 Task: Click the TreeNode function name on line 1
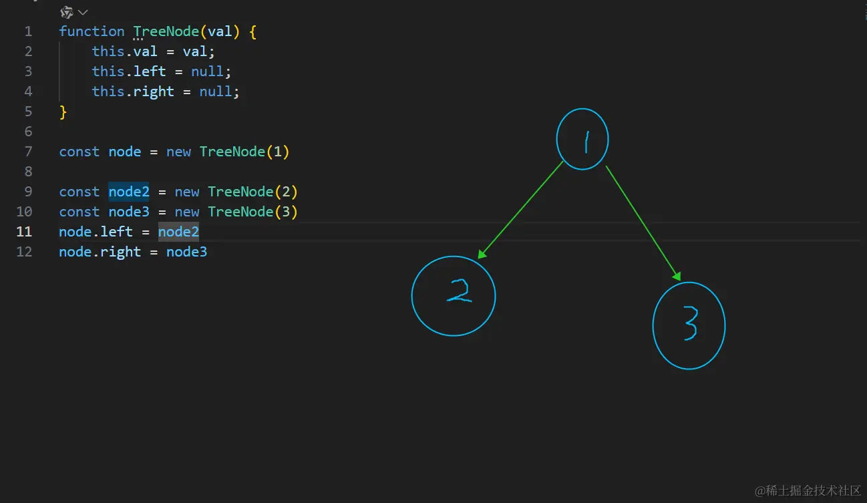point(166,31)
